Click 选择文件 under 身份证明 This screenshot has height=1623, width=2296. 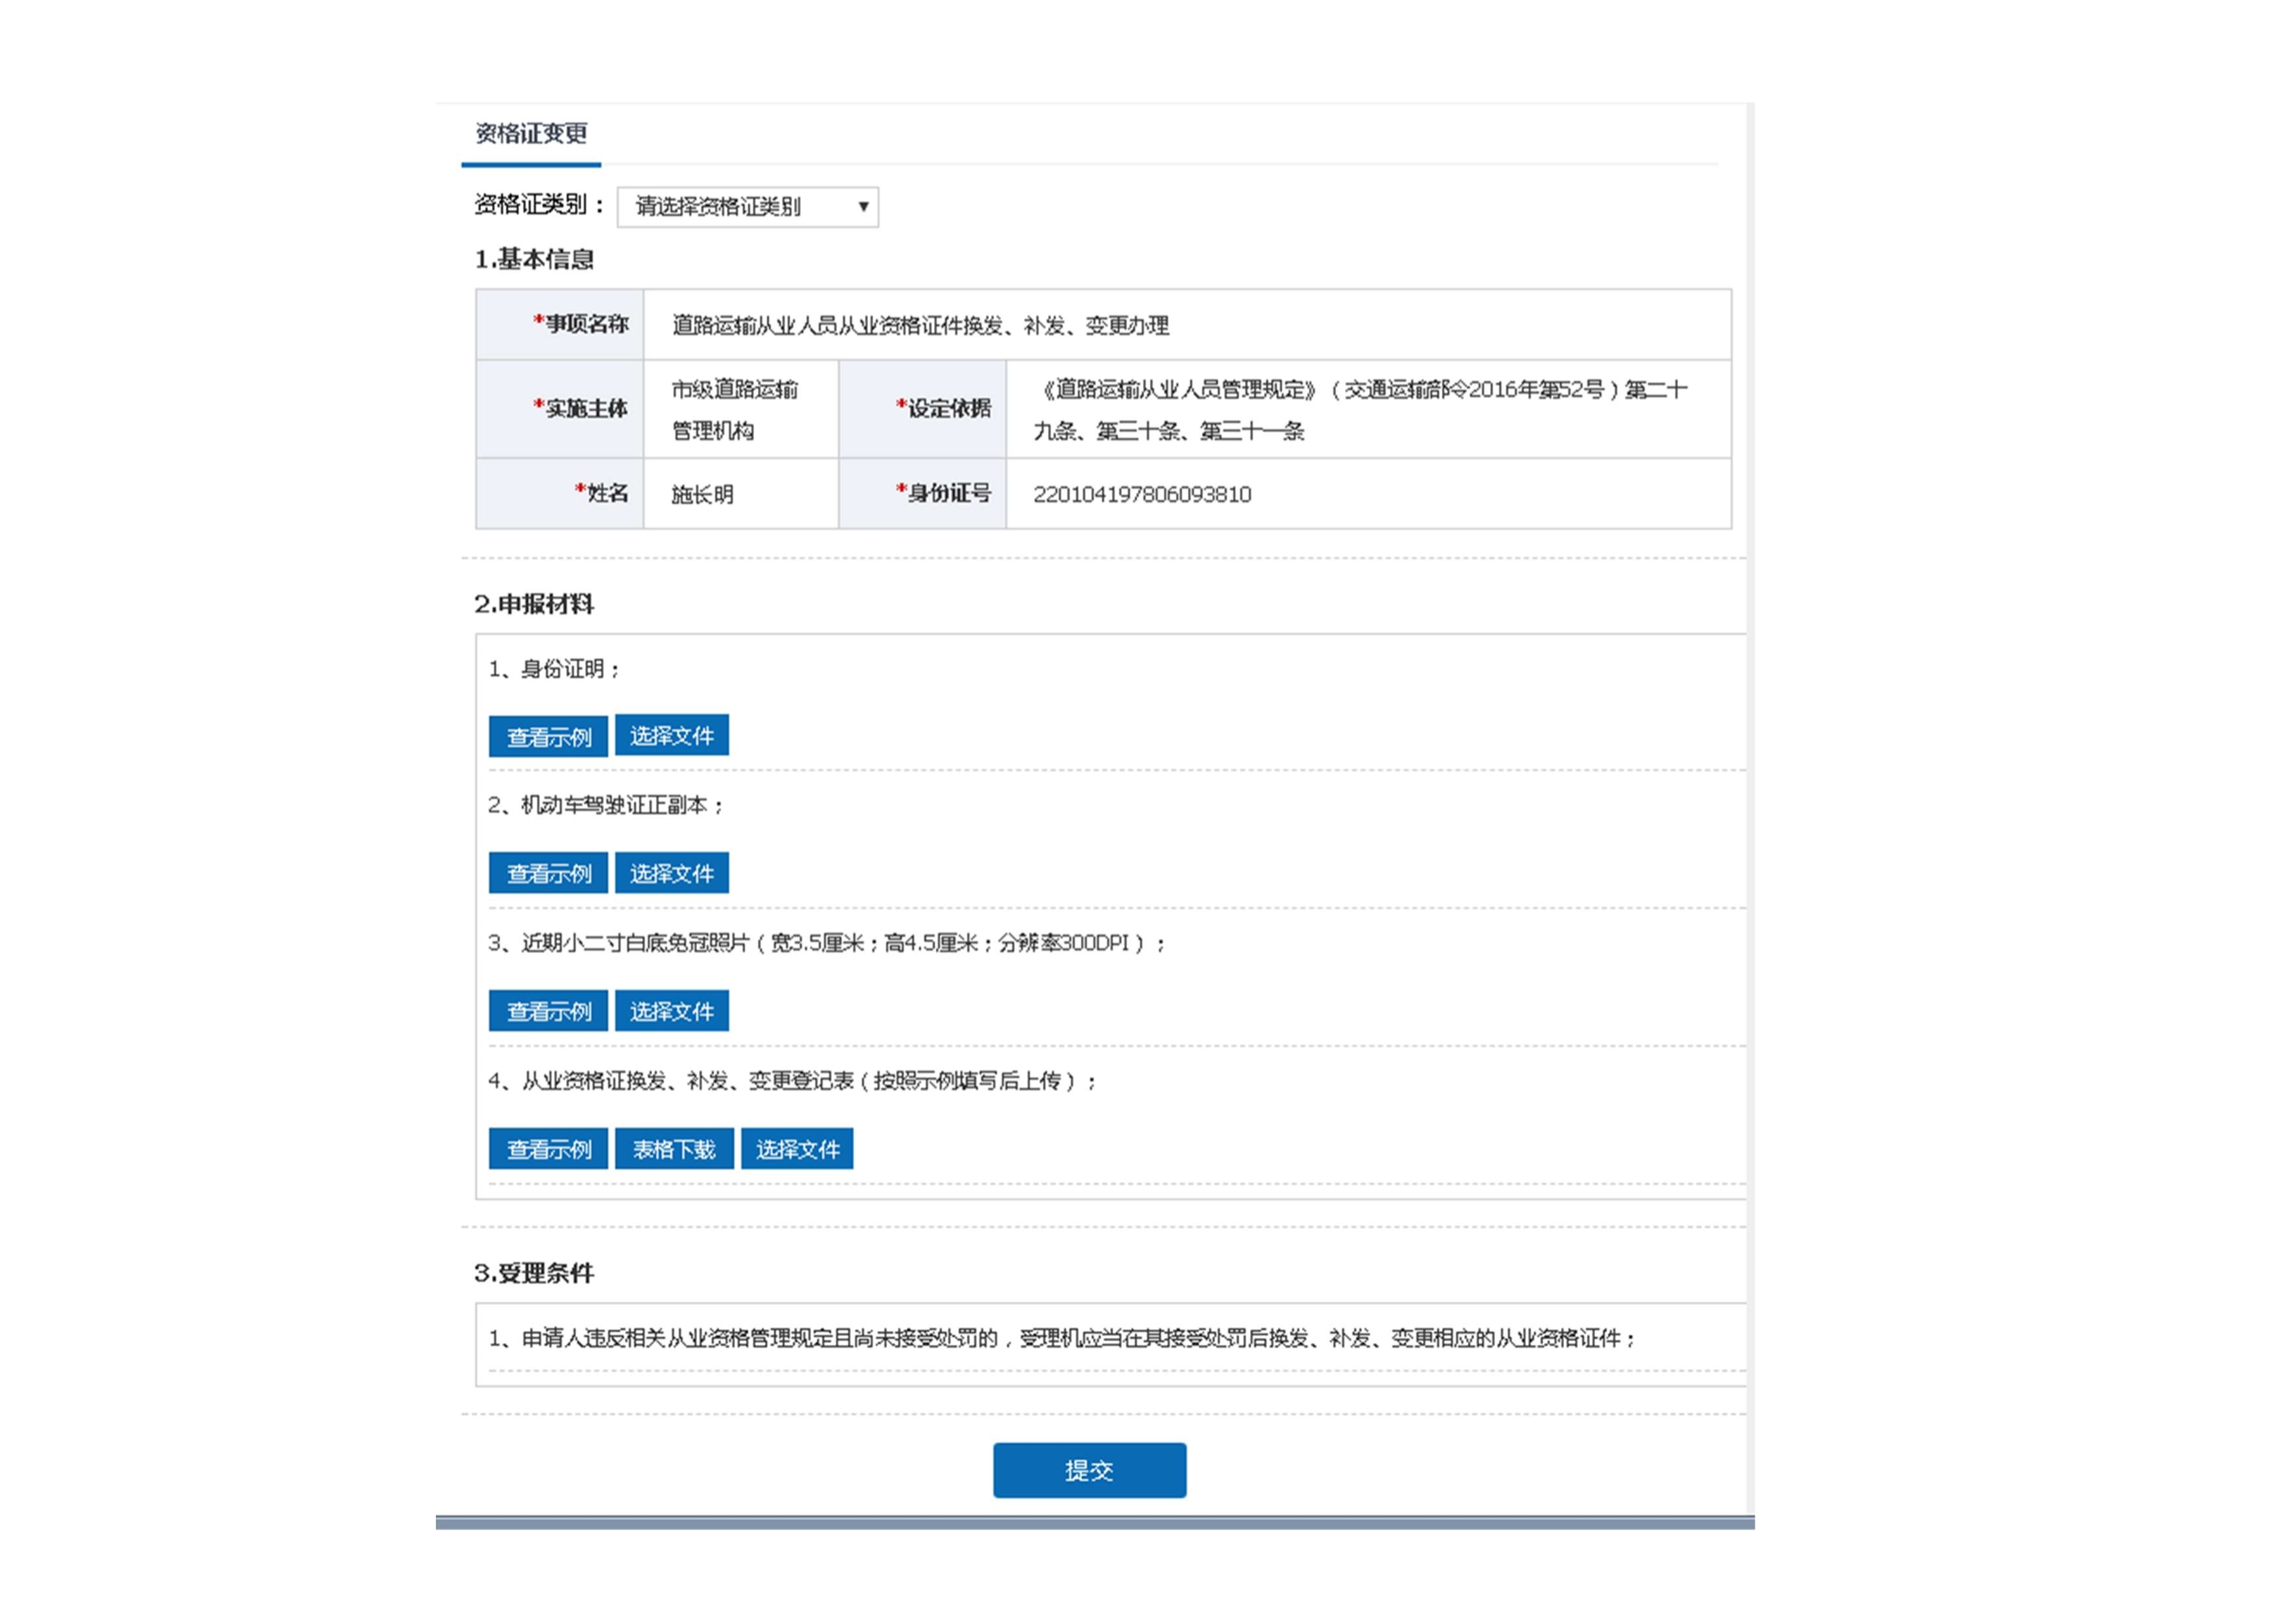pyautogui.click(x=671, y=736)
